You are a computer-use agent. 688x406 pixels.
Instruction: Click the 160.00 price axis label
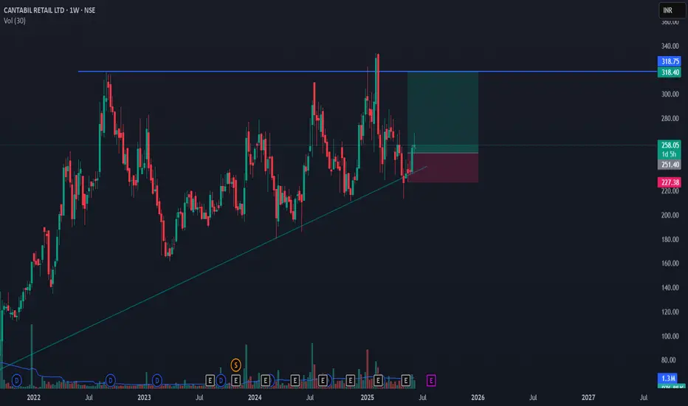670,264
